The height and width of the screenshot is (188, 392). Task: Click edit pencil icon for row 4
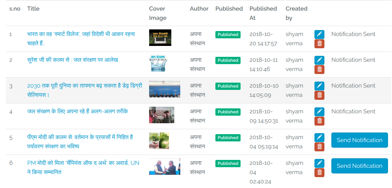(319, 112)
